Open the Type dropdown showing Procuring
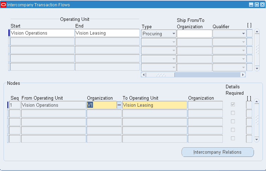This screenshot has width=266, height=171. [x=158, y=34]
